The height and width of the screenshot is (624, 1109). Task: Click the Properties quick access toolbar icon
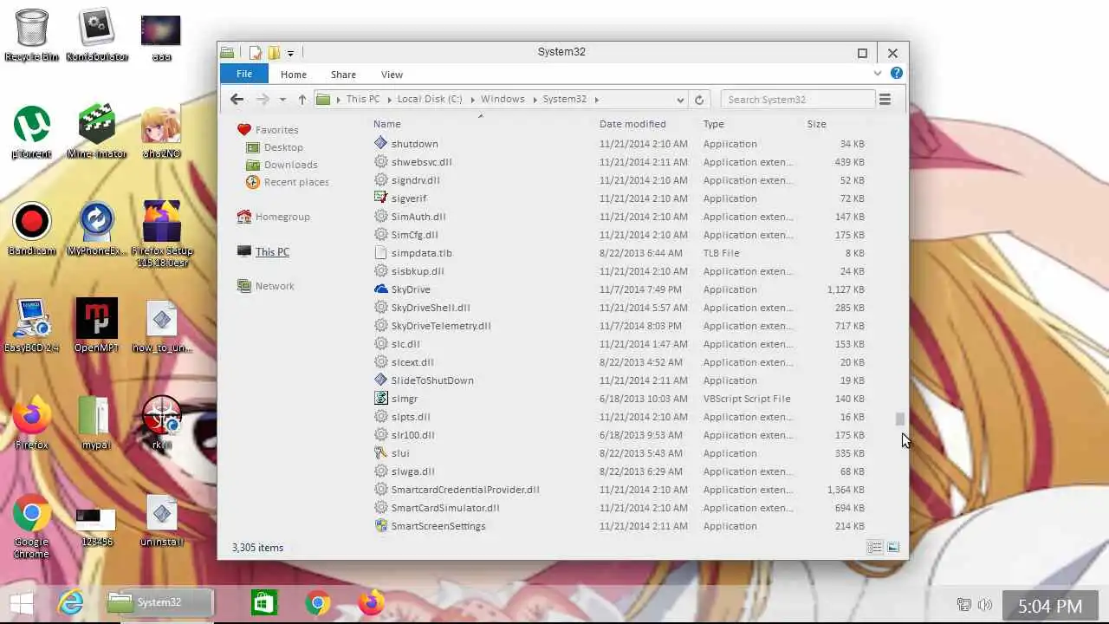pyautogui.click(x=256, y=53)
